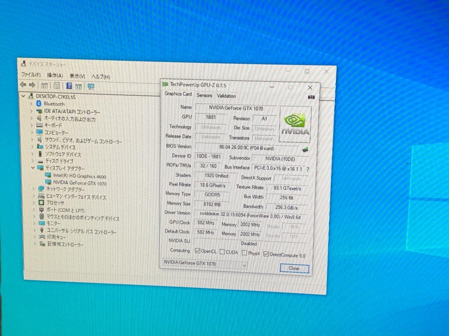This screenshot has width=449, height=336.
Task: Click the Forward arrow in Device Manager toolbar
Action: 32,85
